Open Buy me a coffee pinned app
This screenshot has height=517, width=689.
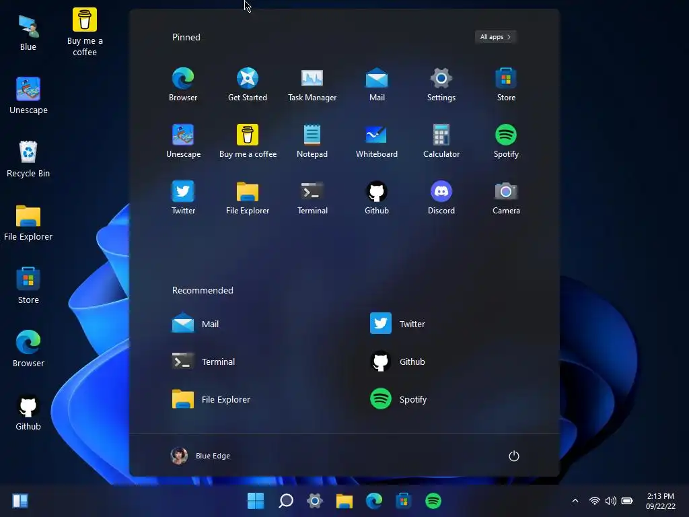pos(248,141)
